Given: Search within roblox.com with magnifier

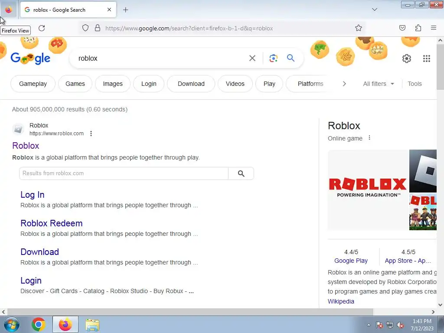Looking at the screenshot, I should click(x=241, y=173).
